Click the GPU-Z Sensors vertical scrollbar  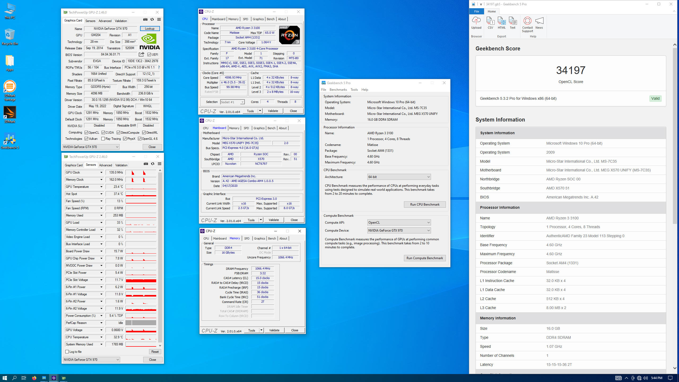coord(160,258)
